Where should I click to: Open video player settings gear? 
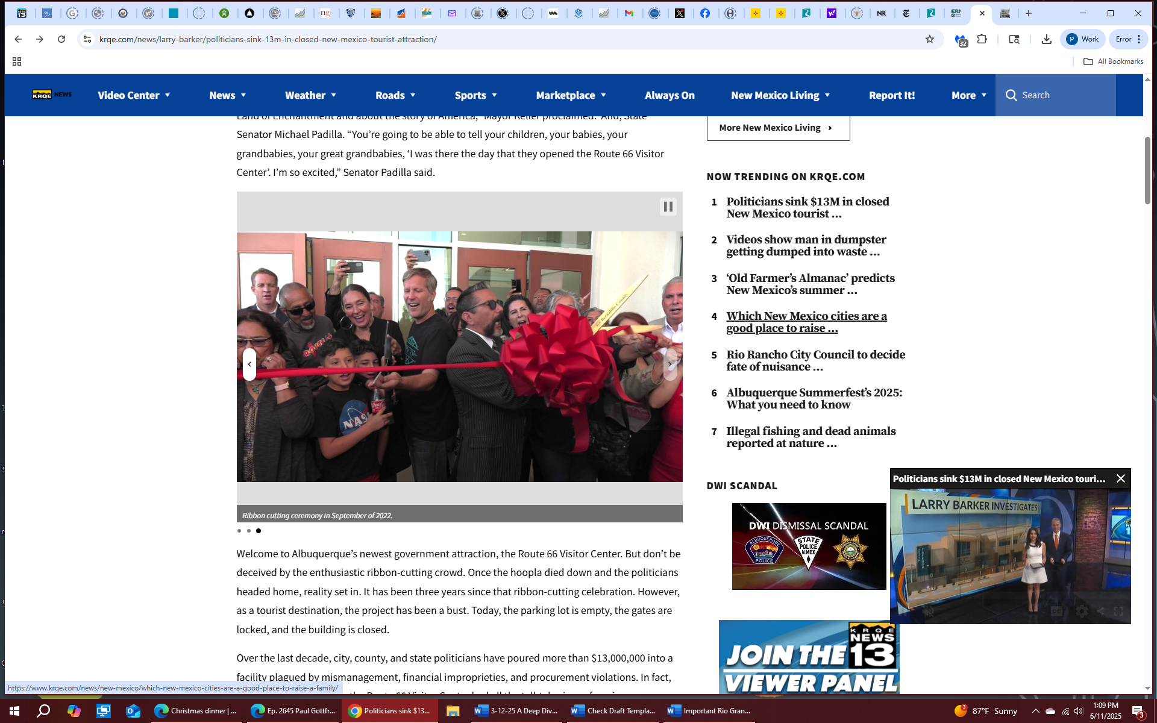pyautogui.click(x=1082, y=612)
